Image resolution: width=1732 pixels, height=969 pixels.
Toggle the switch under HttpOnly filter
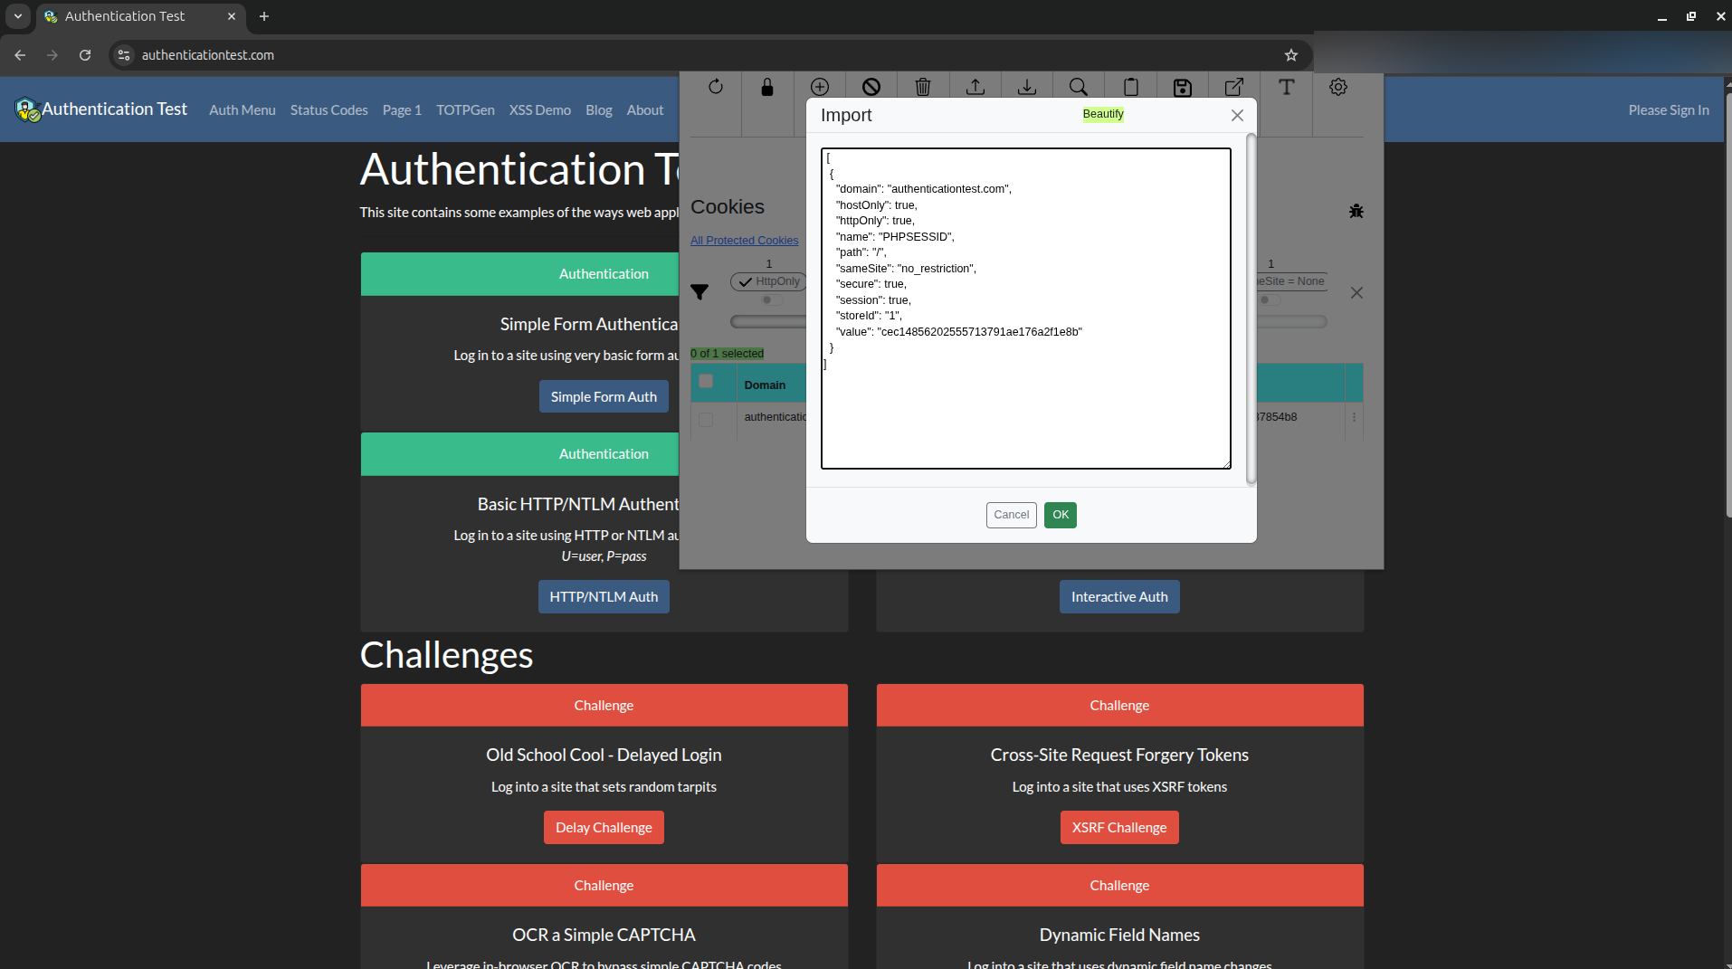tap(770, 300)
